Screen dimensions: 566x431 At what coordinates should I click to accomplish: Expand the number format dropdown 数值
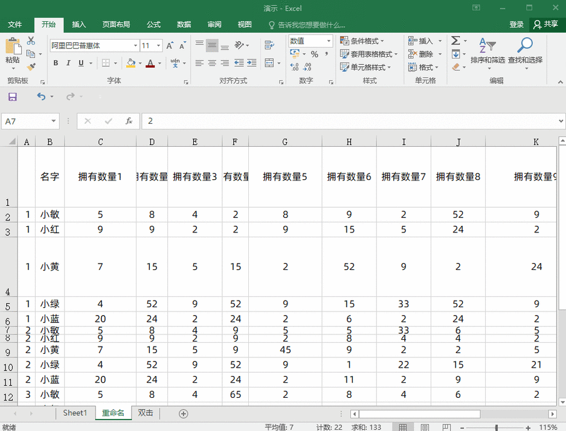[329, 41]
